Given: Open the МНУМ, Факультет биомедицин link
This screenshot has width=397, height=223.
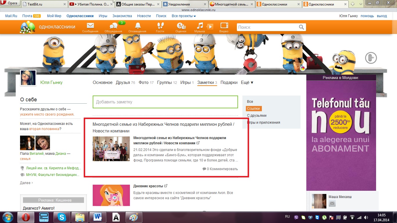Looking at the screenshot, I should (x=52, y=175).
